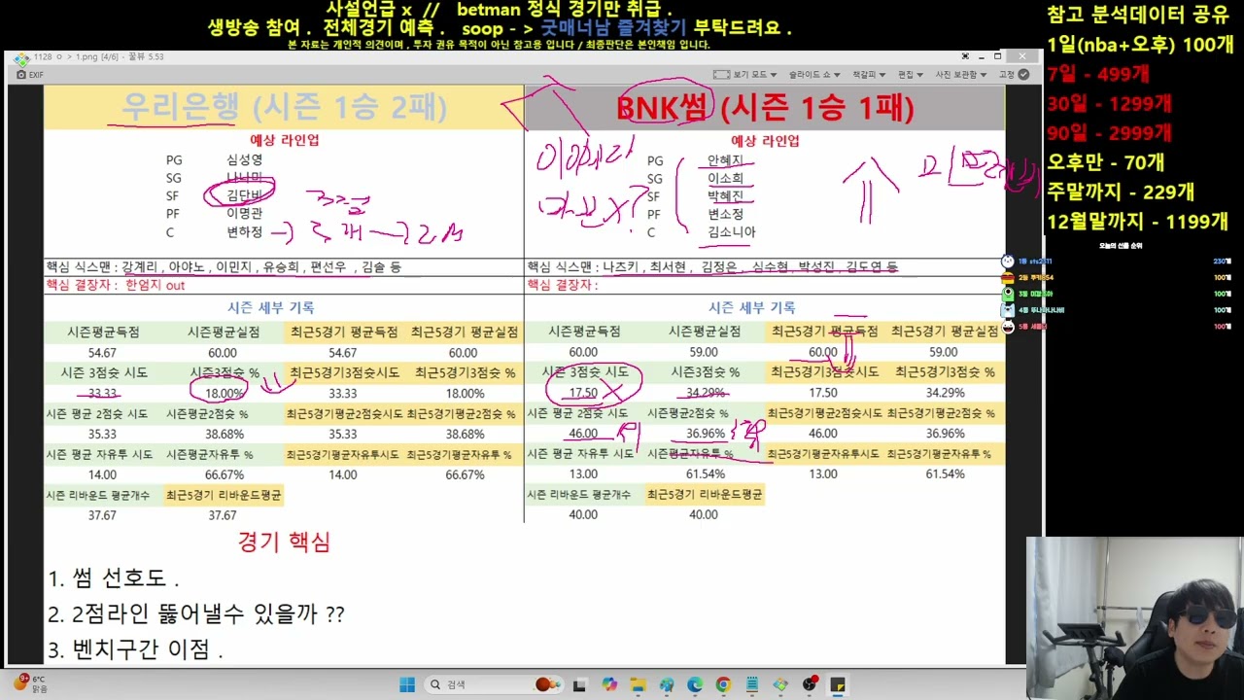This screenshot has width=1244, height=700.
Task: Click the 36.96% season 2-point value
Action: click(706, 434)
